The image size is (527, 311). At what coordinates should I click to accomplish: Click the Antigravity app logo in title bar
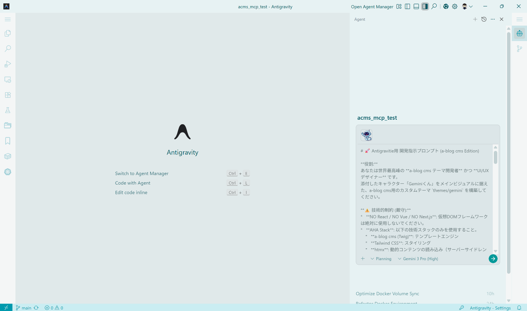click(6, 6)
